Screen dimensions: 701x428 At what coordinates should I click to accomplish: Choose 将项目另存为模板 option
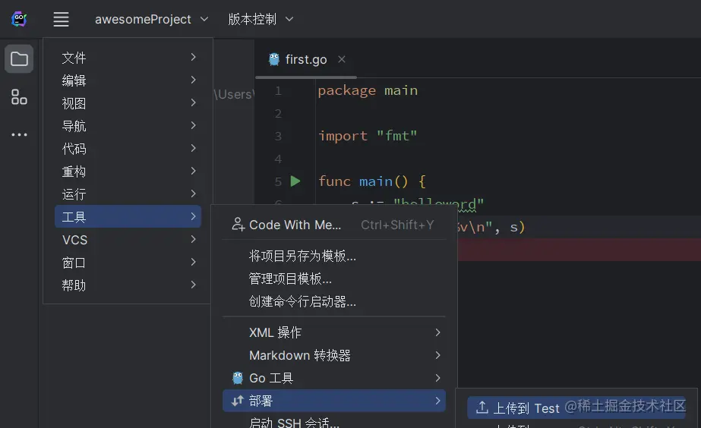coord(302,256)
